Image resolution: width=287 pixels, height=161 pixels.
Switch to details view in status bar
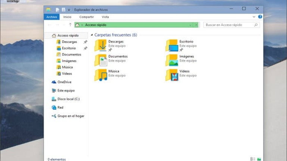(x=253, y=159)
